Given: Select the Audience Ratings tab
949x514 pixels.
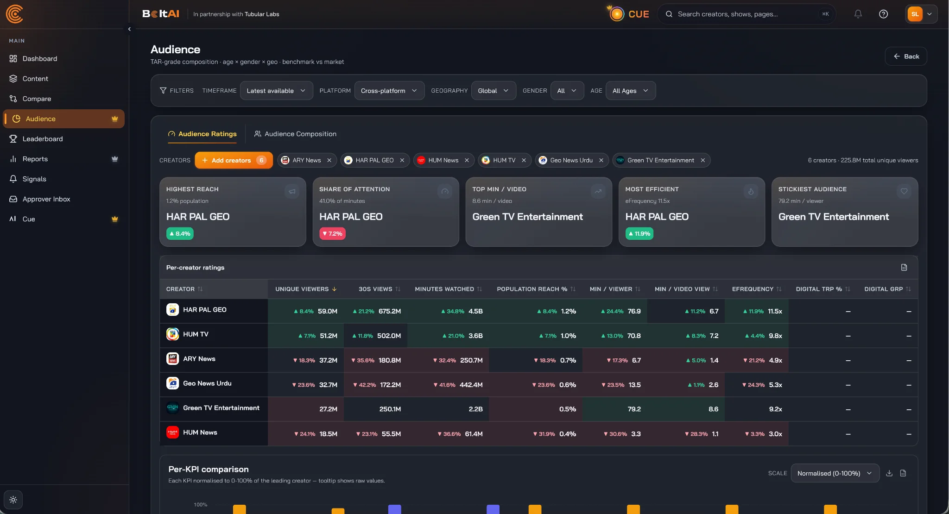Looking at the screenshot, I should tap(202, 134).
